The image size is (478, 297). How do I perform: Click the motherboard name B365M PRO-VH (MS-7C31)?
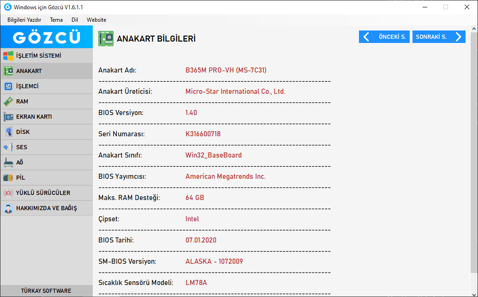pos(226,70)
